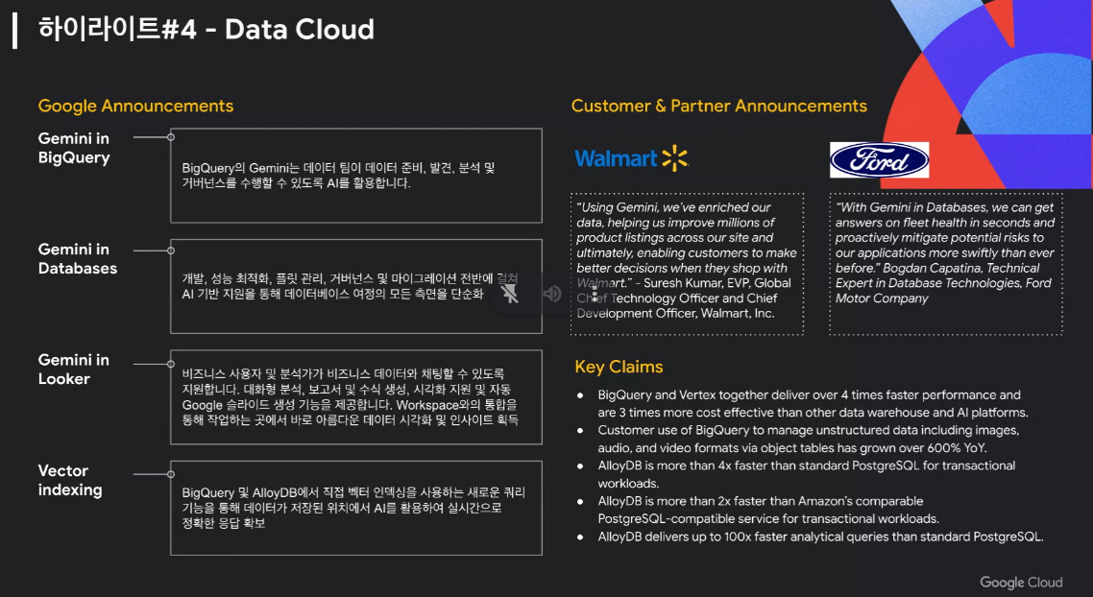
Task: Click the '100x faster analytical queries' bullet
Action: (x=820, y=537)
